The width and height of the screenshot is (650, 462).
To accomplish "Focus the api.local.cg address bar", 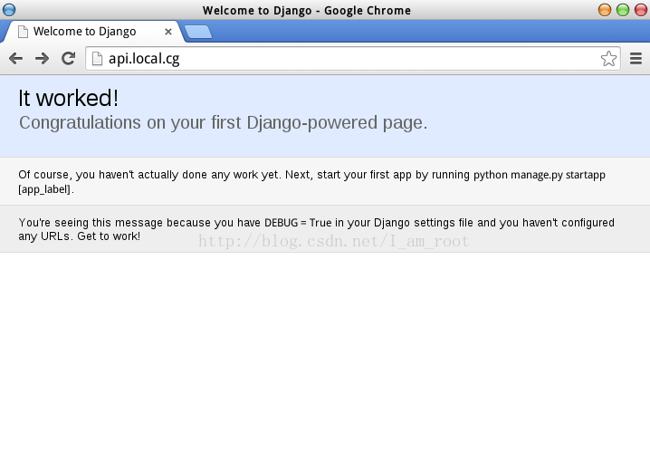I will pos(353,59).
